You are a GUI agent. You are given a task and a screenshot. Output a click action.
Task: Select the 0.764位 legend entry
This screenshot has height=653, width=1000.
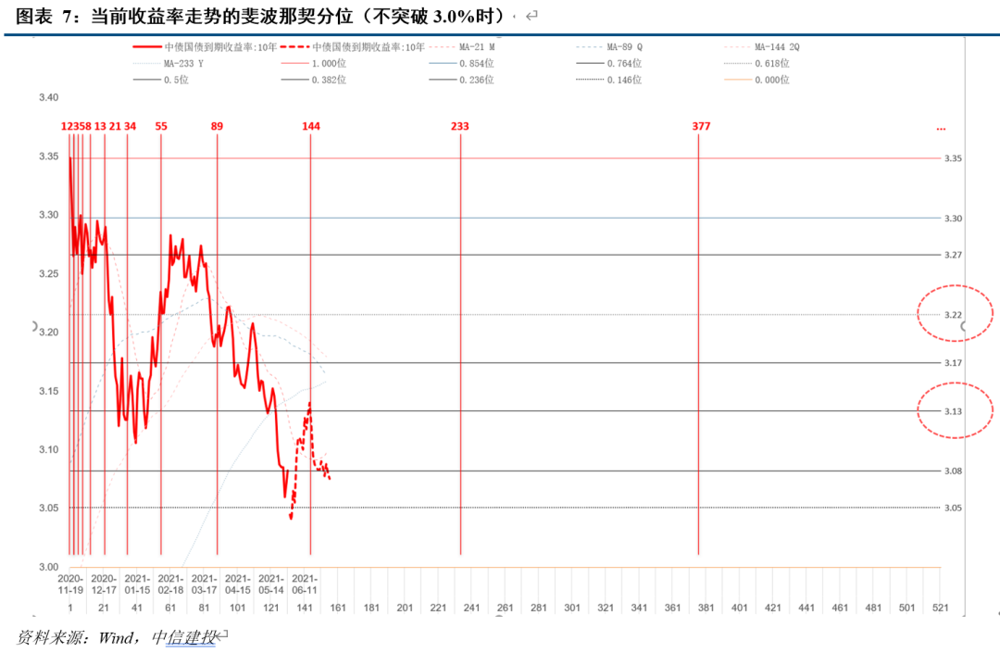[609, 63]
